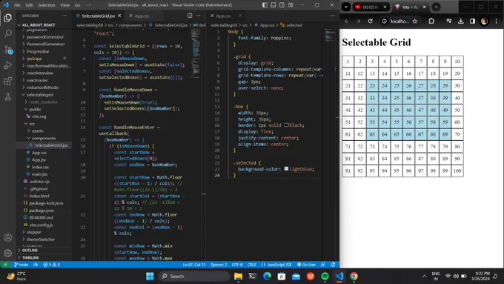Open a new browser tab
This screenshot has height=284, width=504.
coord(436,7)
